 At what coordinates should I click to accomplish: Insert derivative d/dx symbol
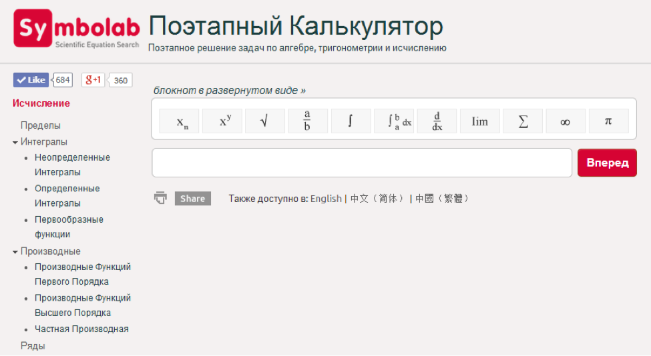tap(437, 121)
